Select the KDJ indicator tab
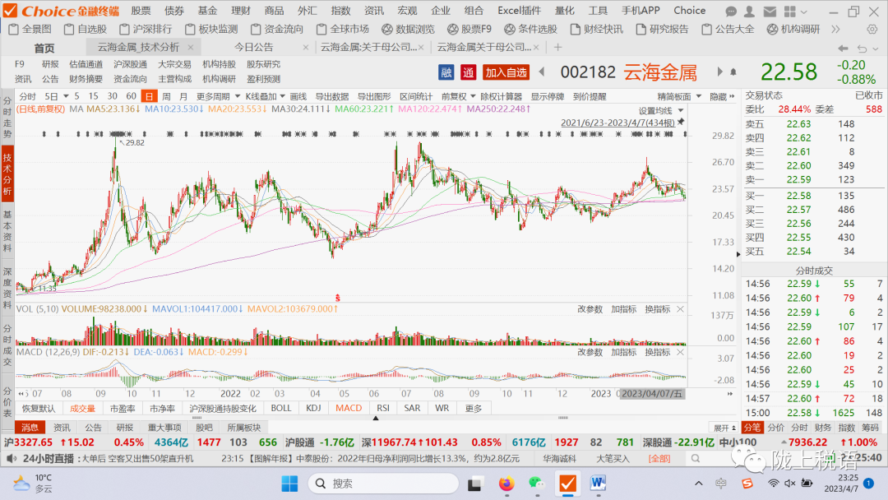Screen dimensions: 888x500 coord(313,408)
